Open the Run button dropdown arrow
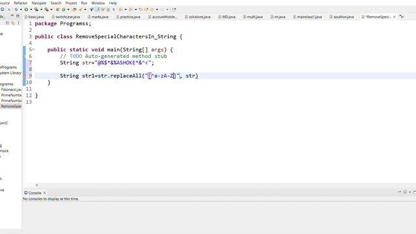 click(x=31, y=10)
